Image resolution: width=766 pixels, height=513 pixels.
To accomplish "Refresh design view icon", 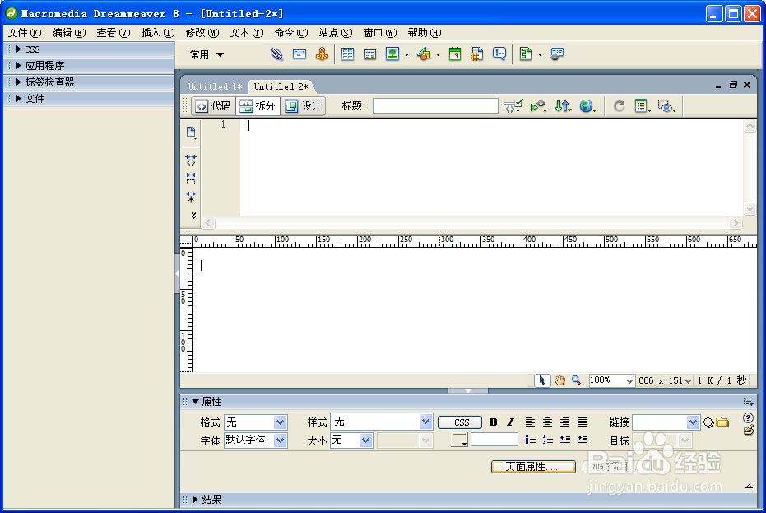I will [620, 106].
